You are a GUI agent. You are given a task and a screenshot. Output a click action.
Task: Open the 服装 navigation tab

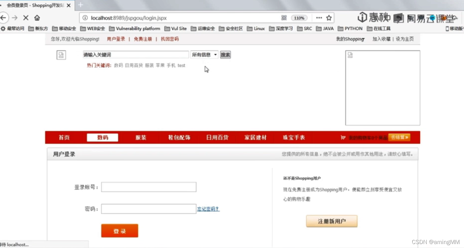click(x=141, y=137)
